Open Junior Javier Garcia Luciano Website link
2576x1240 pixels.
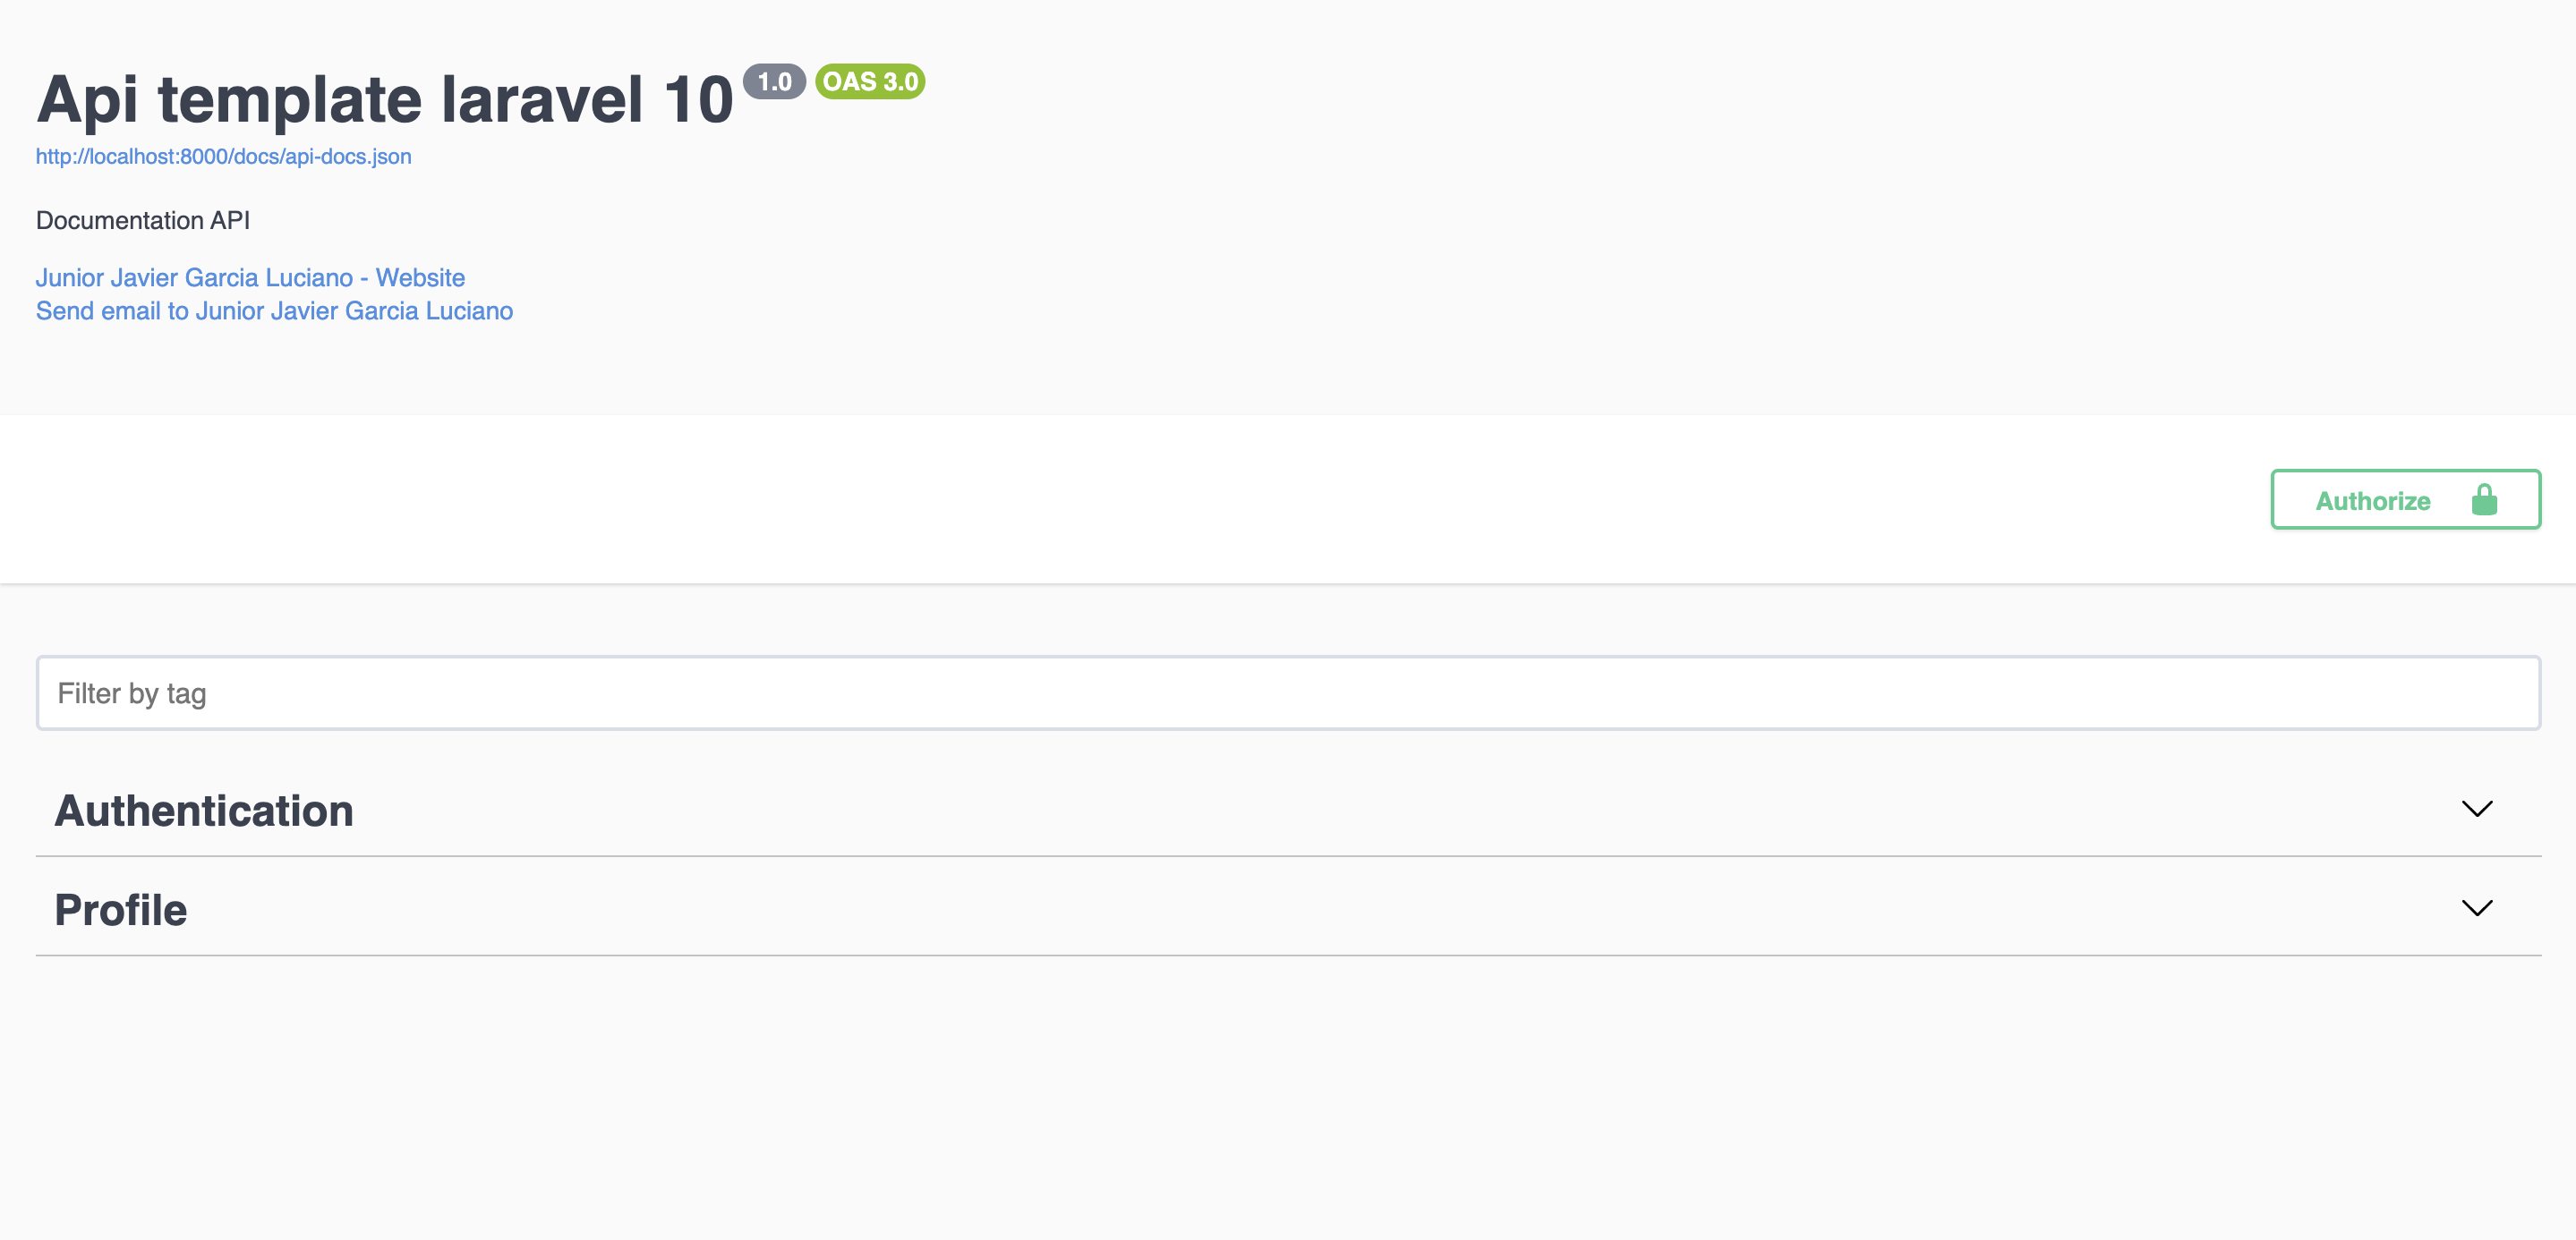click(250, 277)
